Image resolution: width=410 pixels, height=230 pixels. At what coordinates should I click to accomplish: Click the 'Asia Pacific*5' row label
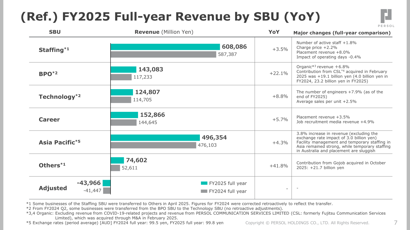pos(60,142)
